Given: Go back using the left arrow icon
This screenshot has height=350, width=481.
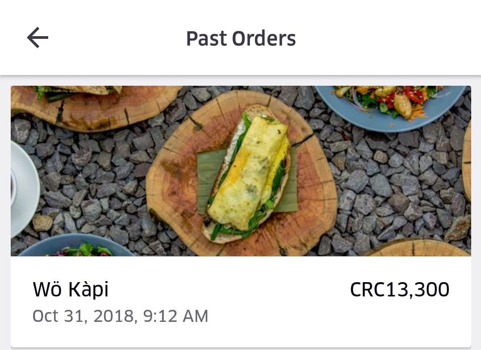Looking at the screenshot, I should click(37, 37).
